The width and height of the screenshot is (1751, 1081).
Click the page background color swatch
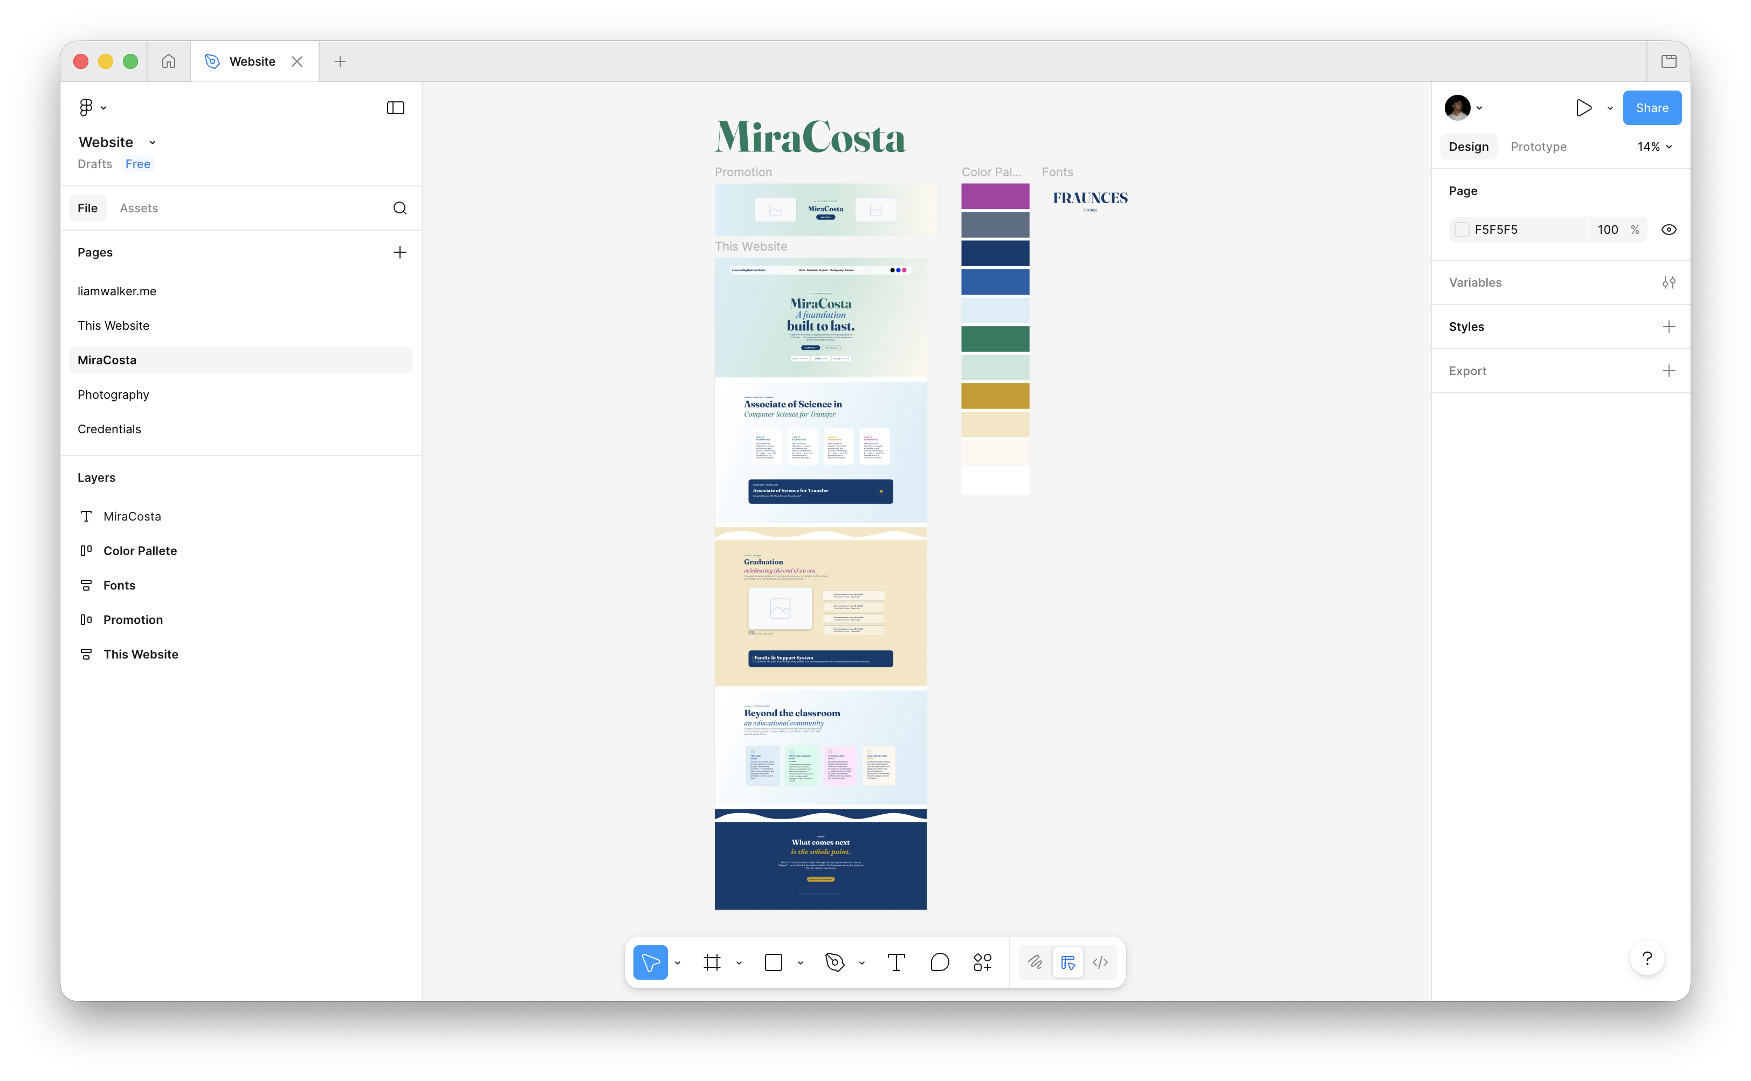pyautogui.click(x=1462, y=230)
